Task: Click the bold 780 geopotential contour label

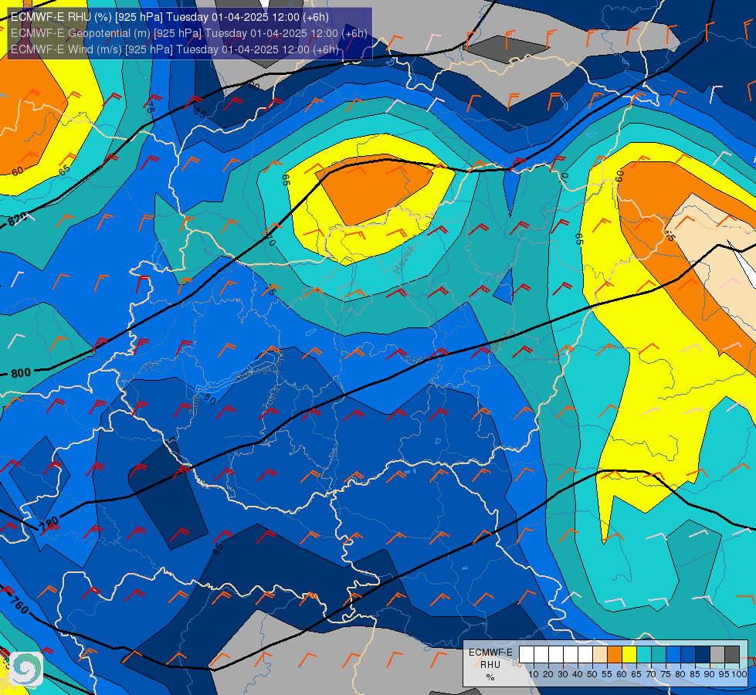Action: click(x=49, y=524)
